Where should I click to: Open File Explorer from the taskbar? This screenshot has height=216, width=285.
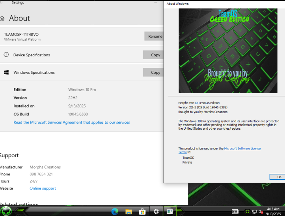pos(129,212)
